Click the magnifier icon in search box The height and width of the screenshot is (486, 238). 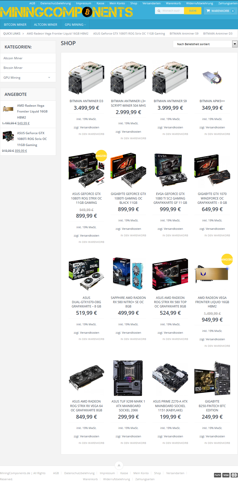159,11
